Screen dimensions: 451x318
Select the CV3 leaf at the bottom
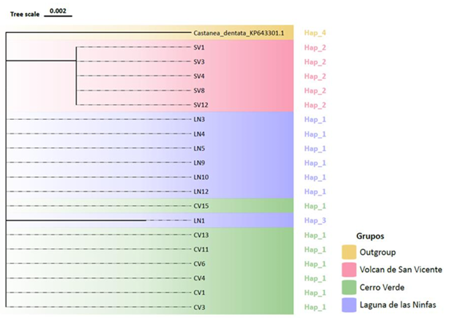(x=199, y=307)
